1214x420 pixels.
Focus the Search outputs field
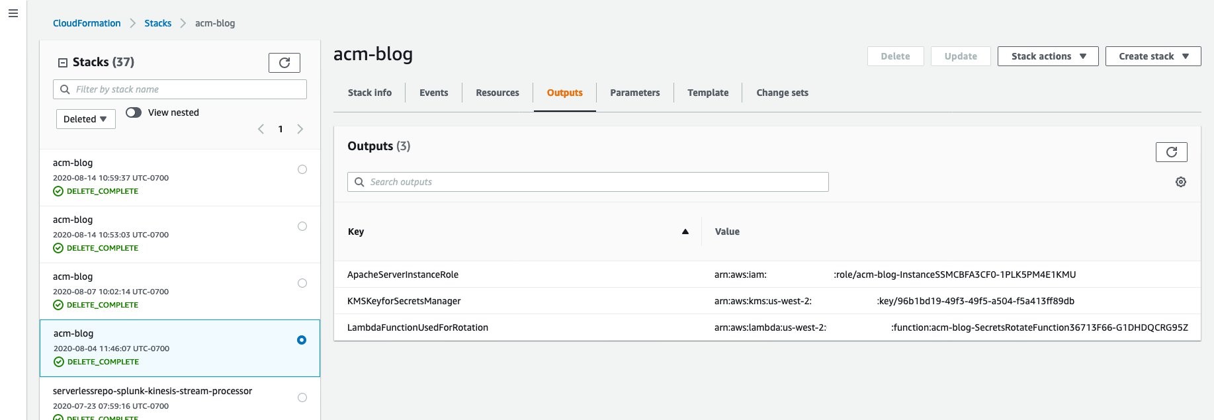588,182
